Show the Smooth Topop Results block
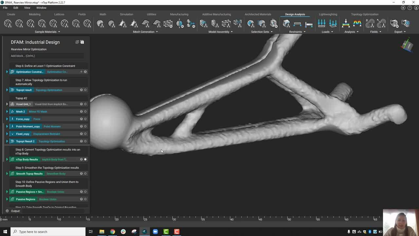This screenshot has width=419, height=236. (85, 174)
